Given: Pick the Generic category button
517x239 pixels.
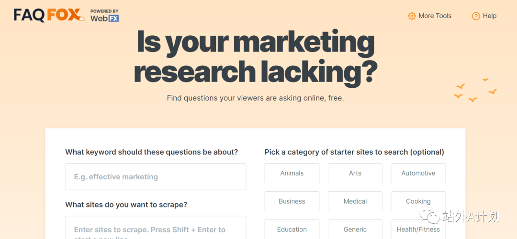Looking at the screenshot, I should [x=355, y=229].
